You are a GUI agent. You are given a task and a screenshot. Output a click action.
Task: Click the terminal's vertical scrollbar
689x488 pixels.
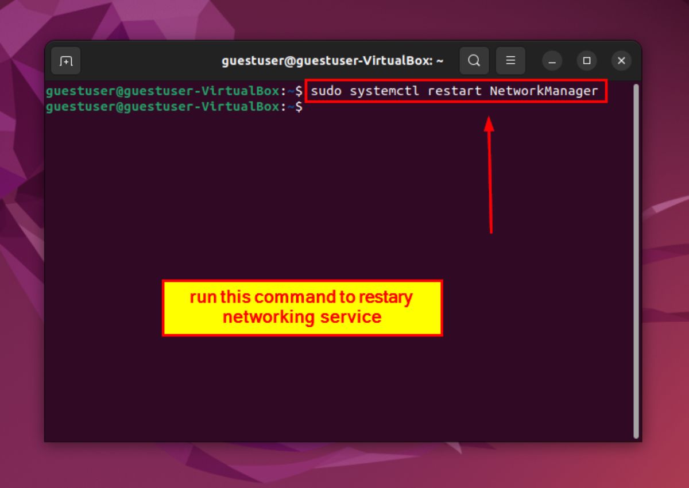click(636, 258)
